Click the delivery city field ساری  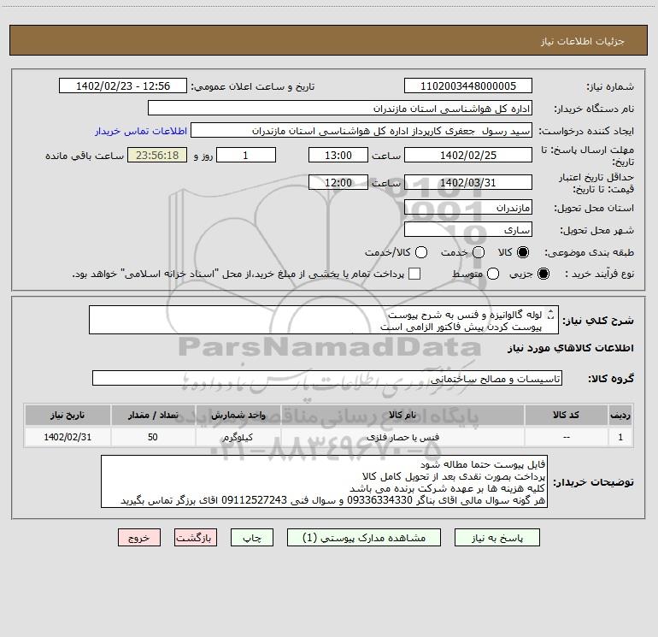click(x=468, y=230)
